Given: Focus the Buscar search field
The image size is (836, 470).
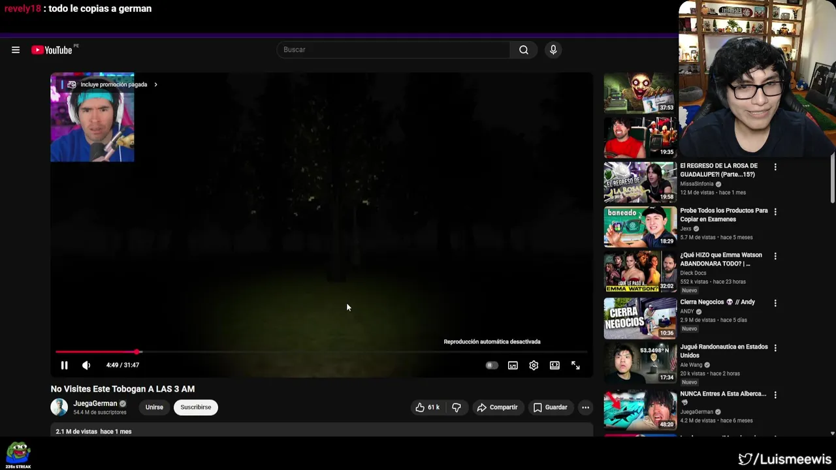Looking at the screenshot, I should (x=394, y=50).
